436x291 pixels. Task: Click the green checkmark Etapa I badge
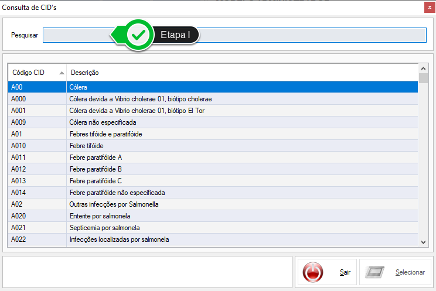(x=139, y=35)
